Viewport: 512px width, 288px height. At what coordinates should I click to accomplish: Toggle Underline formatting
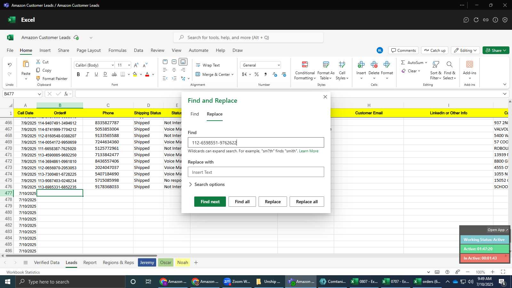[96, 74]
